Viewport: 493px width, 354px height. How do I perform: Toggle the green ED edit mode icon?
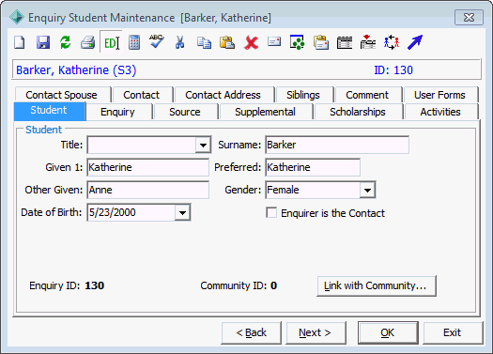coord(112,42)
